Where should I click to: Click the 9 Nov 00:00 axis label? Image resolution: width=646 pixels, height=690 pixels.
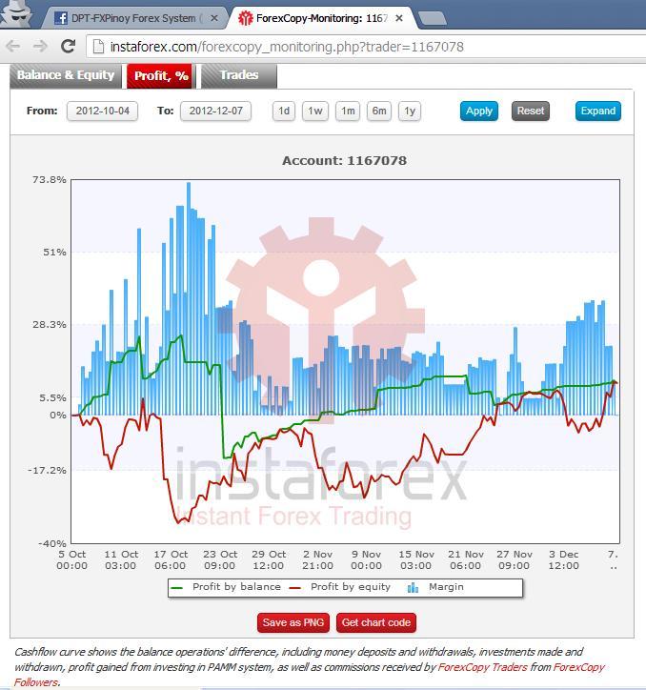coord(366,559)
